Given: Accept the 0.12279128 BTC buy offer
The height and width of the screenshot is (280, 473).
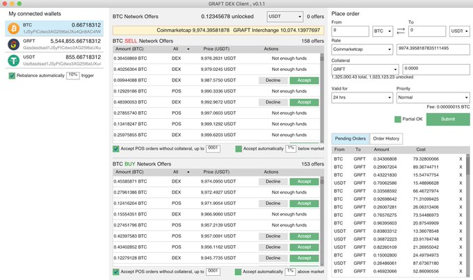Looking at the screenshot, I should coord(304,258).
